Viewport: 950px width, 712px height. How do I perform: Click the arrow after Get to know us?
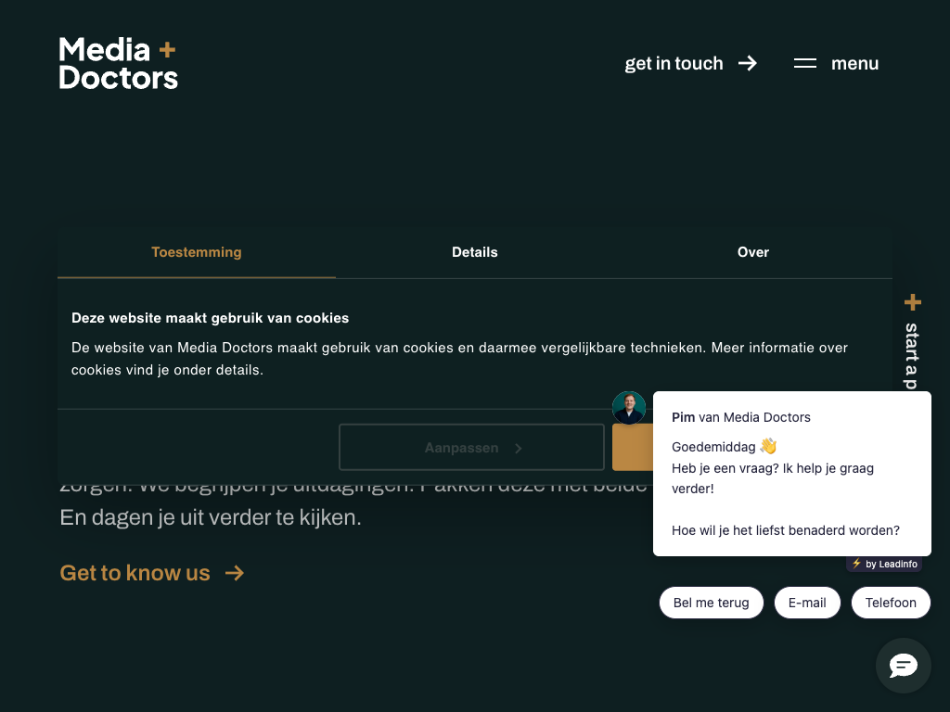(x=235, y=573)
